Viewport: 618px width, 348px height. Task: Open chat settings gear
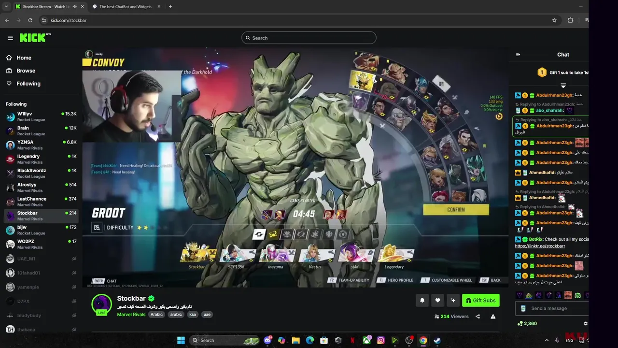click(586, 323)
